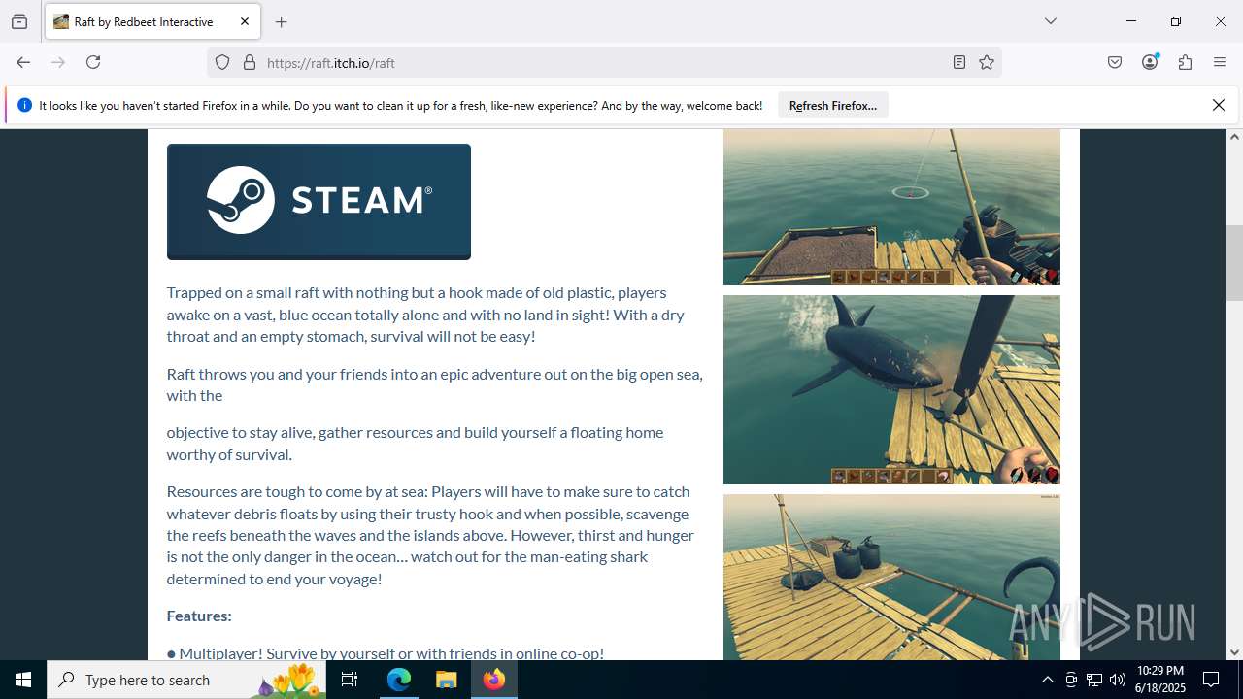View site security padlock information

pyautogui.click(x=250, y=62)
